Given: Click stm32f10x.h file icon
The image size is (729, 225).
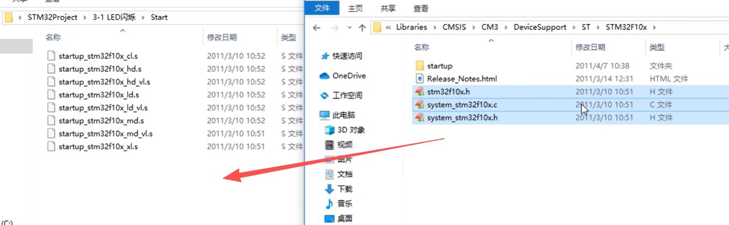Looking at the screenshot, I should point(419,92).
